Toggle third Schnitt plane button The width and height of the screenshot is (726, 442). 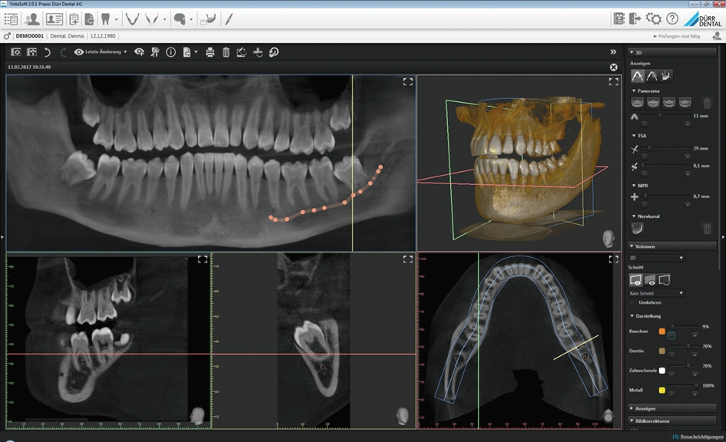pos(665,280)
